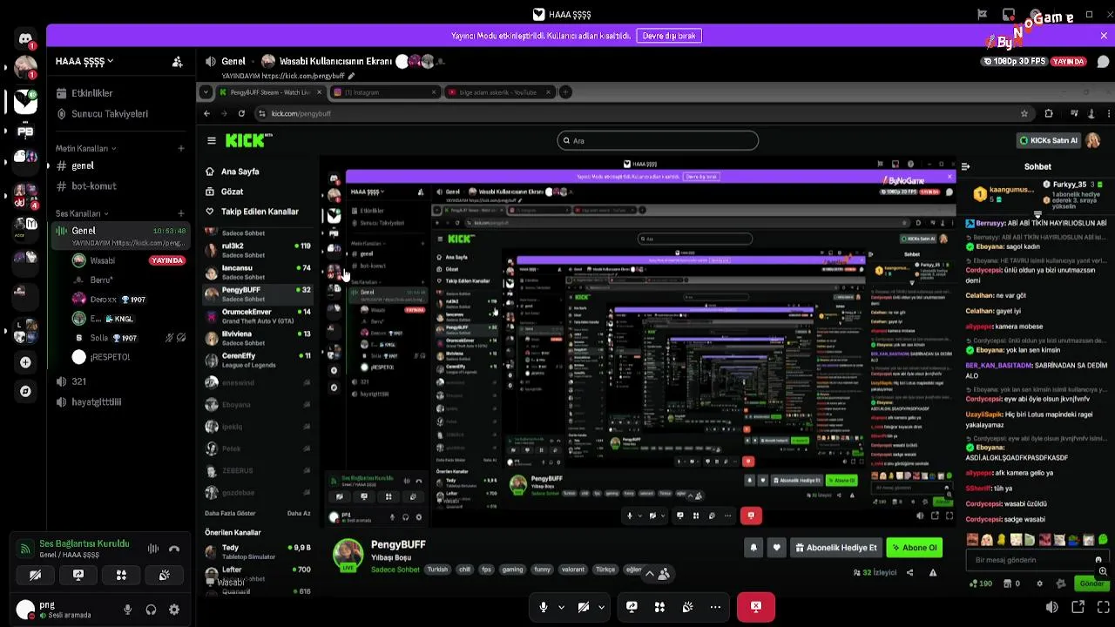Open activities launcher in voice panel
1115x627 pixels.
(121, 575)
